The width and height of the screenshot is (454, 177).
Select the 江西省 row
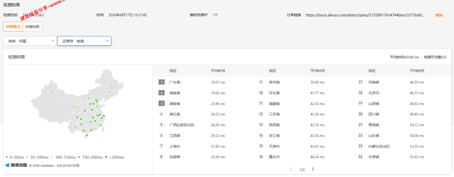pyautogui.click(x=202, y=136)
